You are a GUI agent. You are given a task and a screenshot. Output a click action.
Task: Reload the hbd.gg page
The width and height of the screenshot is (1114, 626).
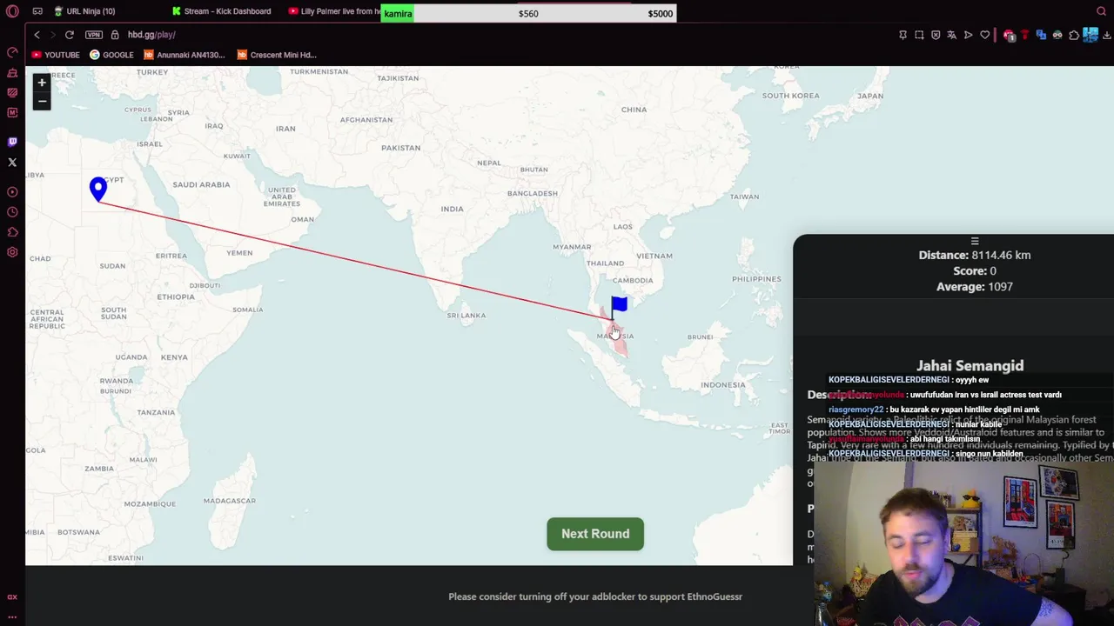coord(70,35)
